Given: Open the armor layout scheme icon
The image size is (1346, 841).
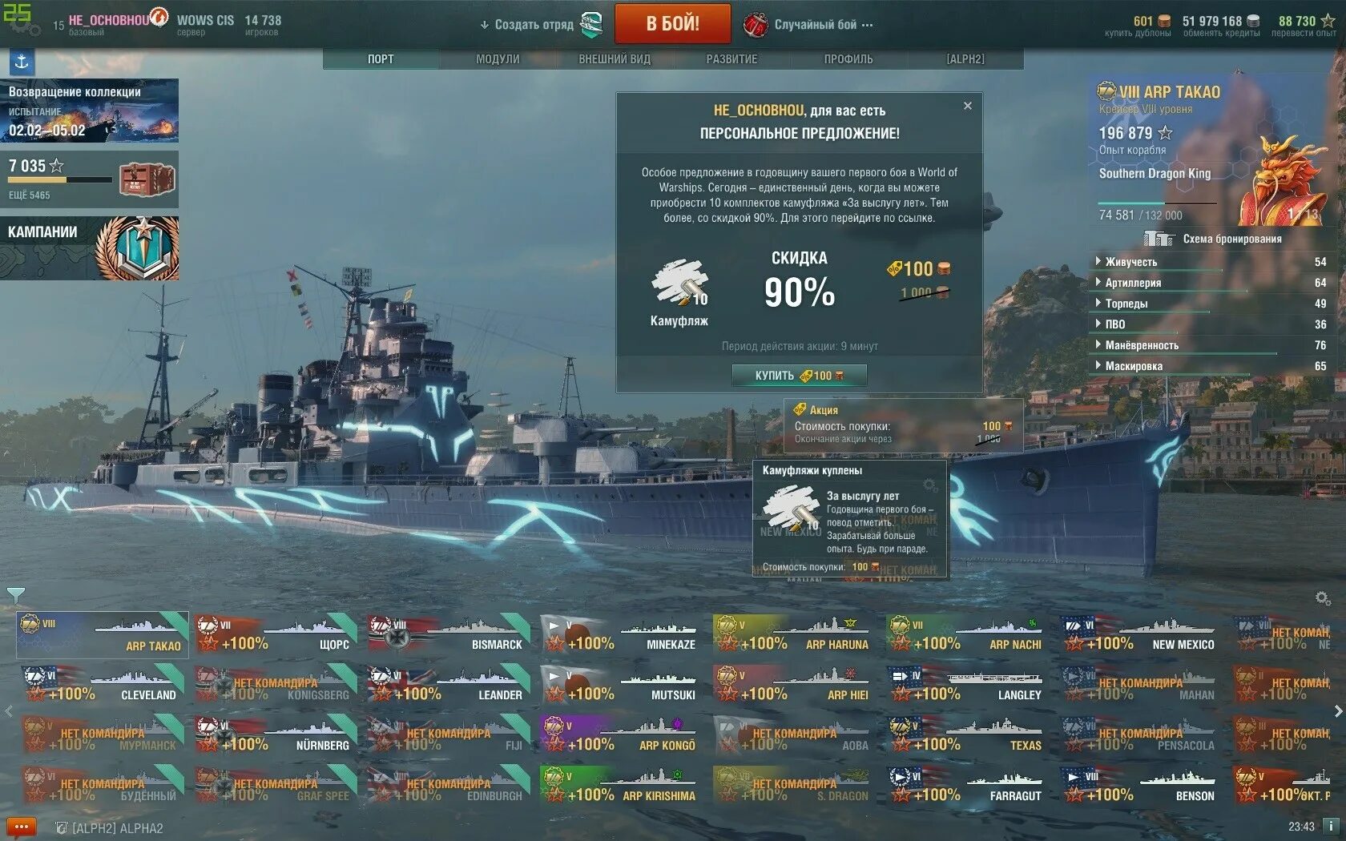Looking at the screenshot, I should [1159, 238].
